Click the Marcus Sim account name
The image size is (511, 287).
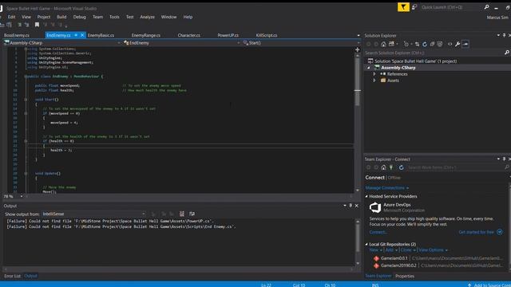(497, 18)
